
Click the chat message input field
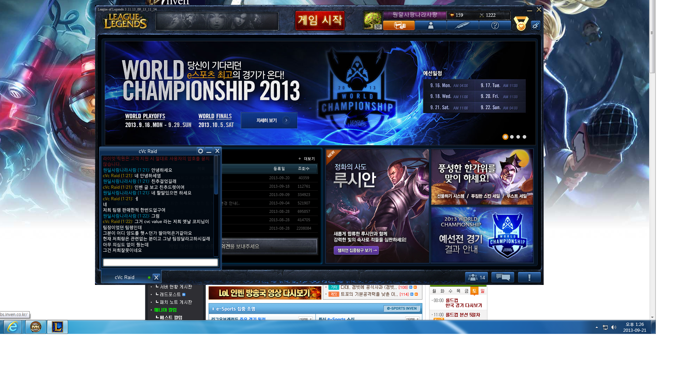pos(160,262)
